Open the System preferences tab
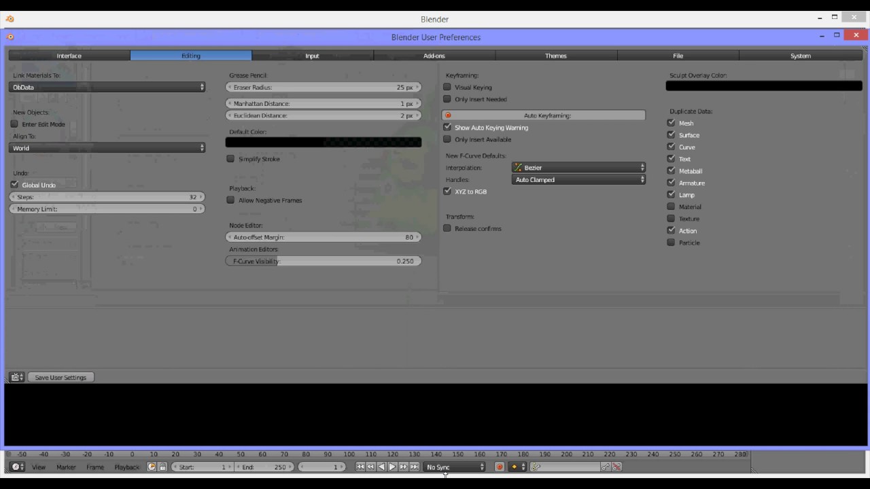The image size is (870, 489). (x=801, y=56)
